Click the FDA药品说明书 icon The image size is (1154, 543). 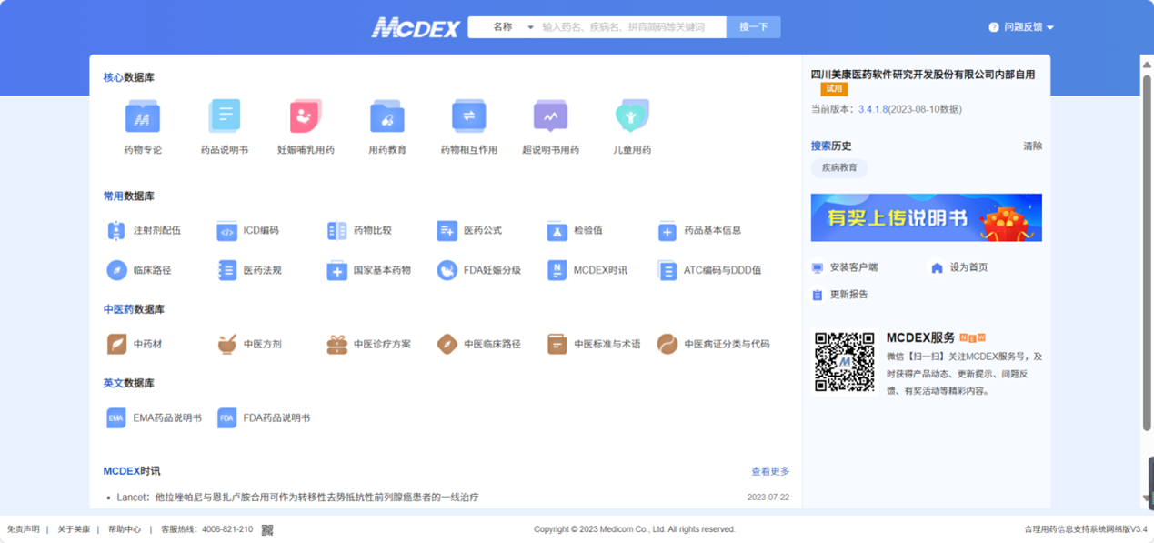[x=226, y=417]
